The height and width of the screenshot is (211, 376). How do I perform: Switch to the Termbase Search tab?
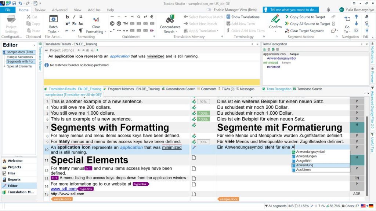pos(308,89)
